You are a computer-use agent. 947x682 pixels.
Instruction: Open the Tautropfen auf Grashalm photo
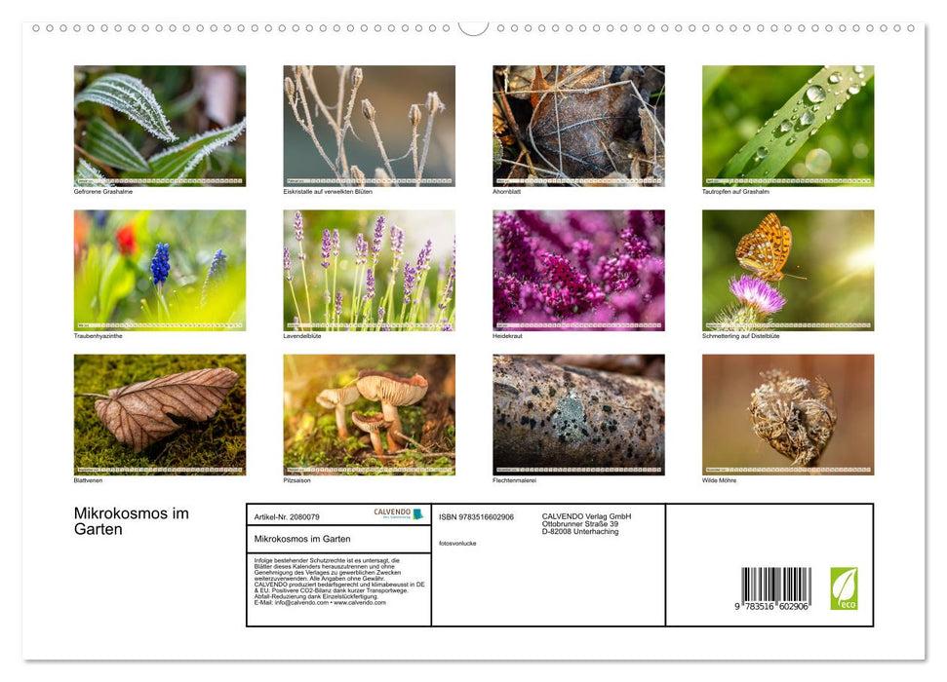[x=788, y=122]
